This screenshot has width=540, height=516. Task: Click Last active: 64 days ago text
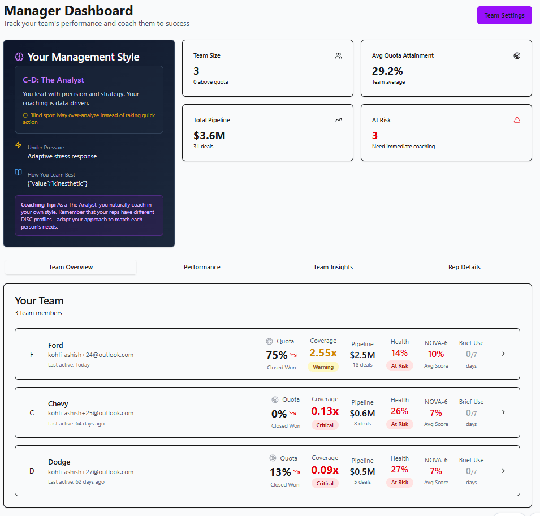coord(76,424)
